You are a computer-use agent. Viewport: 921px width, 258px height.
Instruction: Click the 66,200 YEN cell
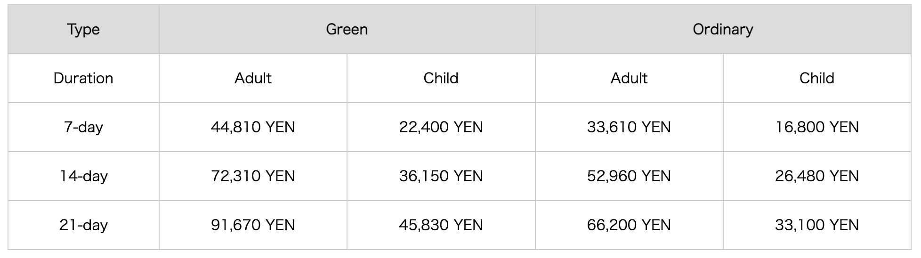(x=629, y=225)
